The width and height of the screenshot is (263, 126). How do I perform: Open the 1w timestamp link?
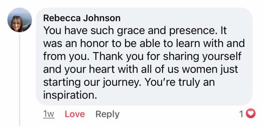pyautogui.click(x=49, y=114)
